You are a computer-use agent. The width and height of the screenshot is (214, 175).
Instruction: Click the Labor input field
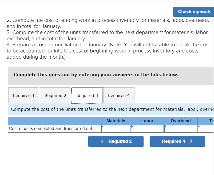click(x=147, y=129)
